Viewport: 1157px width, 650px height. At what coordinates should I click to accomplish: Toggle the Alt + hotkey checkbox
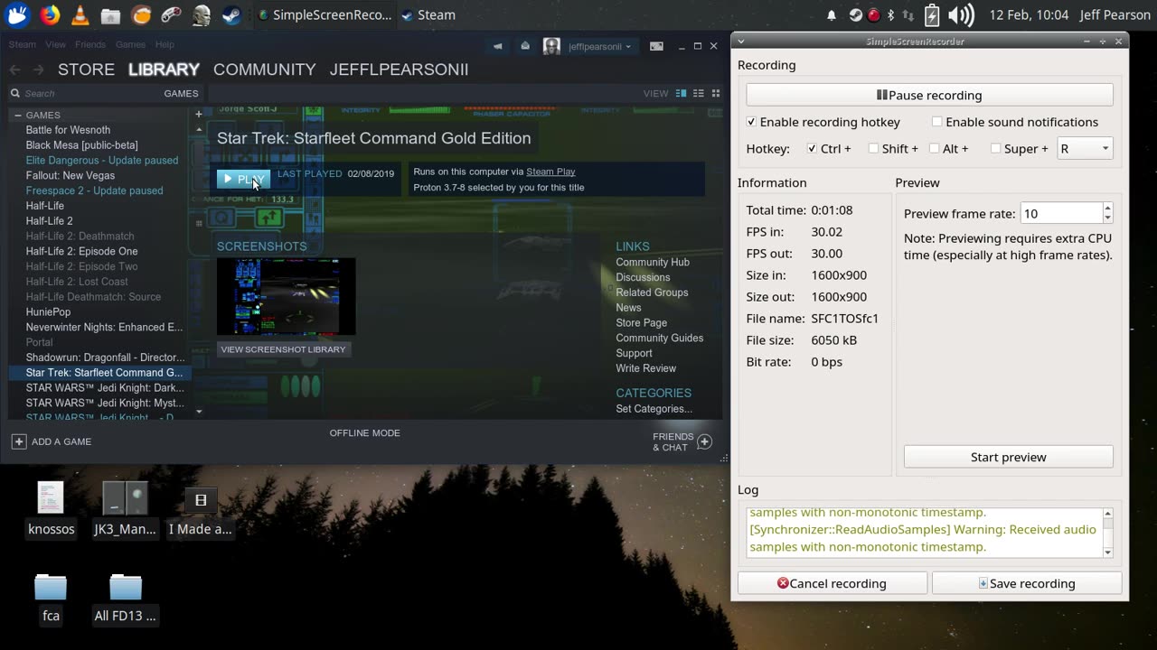click(x=935, y=149)
